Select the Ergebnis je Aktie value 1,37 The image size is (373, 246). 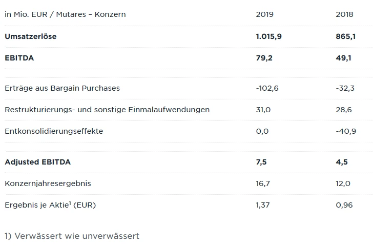[x=263, y=205]
